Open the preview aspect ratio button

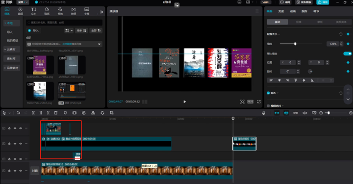[251, 102]
